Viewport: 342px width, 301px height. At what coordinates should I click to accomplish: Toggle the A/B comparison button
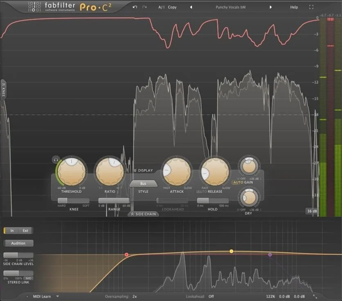coord(162,7)
